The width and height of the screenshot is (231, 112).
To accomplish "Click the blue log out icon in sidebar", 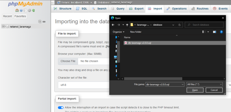I will click(x=21, y=10).
